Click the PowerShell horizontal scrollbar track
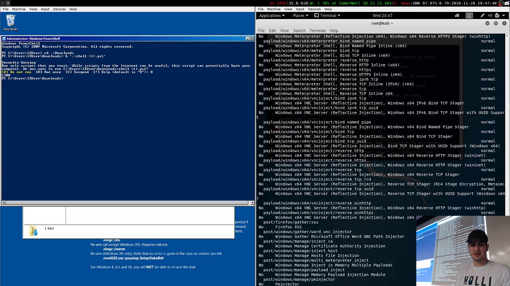The image size is (510, 286). pyautogui.click(x=127, y=203)
